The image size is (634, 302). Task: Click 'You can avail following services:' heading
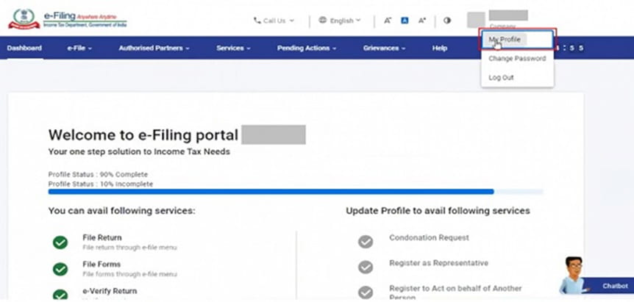[x=121, y=211]
